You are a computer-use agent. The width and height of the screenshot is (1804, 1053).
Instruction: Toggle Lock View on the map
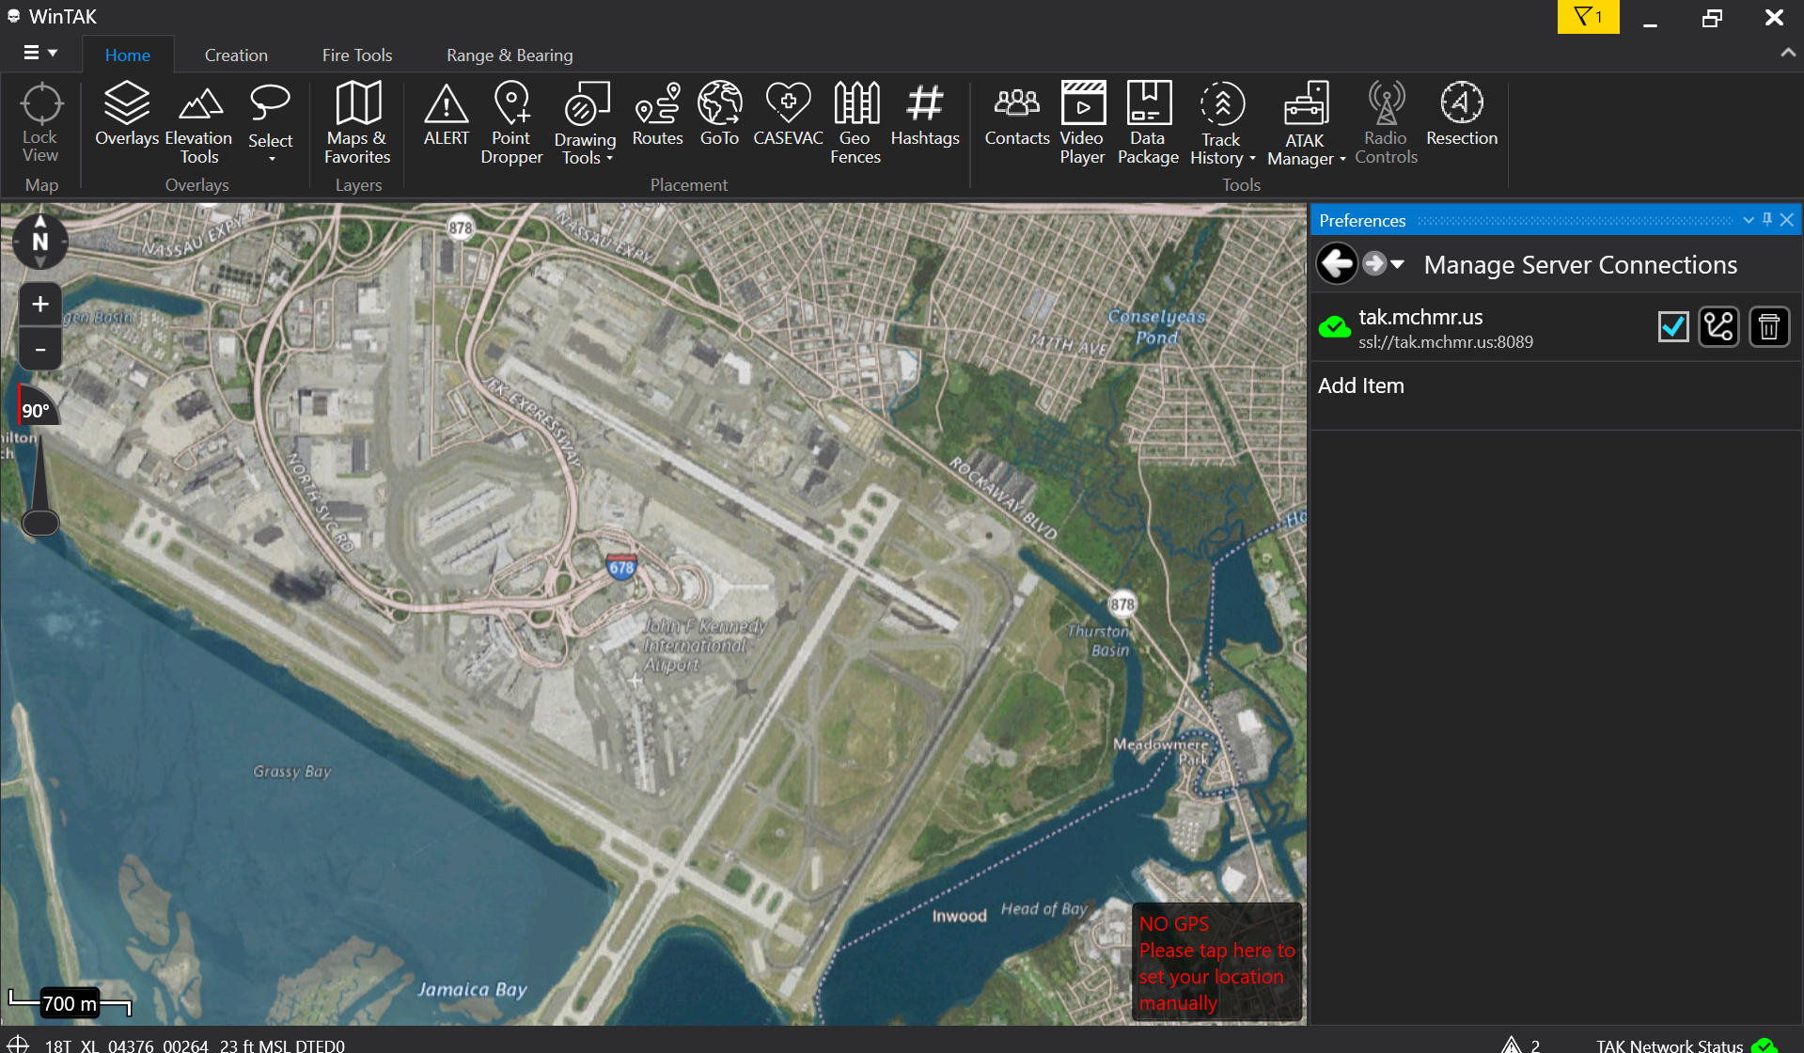[40, 123]
